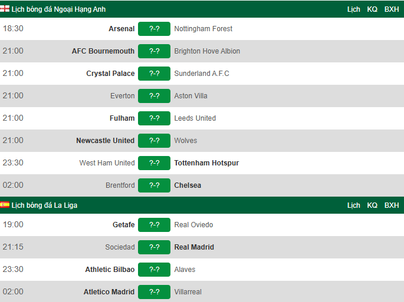Open BXH standings for La Liga

[392, 205]
